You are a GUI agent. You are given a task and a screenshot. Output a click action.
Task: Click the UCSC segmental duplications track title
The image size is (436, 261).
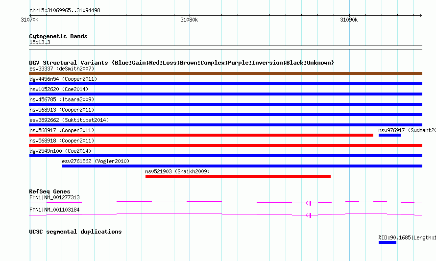(75, 232)
